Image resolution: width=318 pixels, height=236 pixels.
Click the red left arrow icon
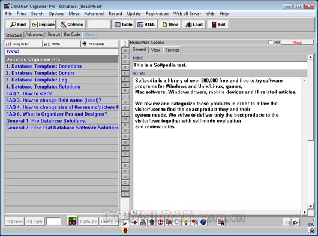[x=134, y=222]
